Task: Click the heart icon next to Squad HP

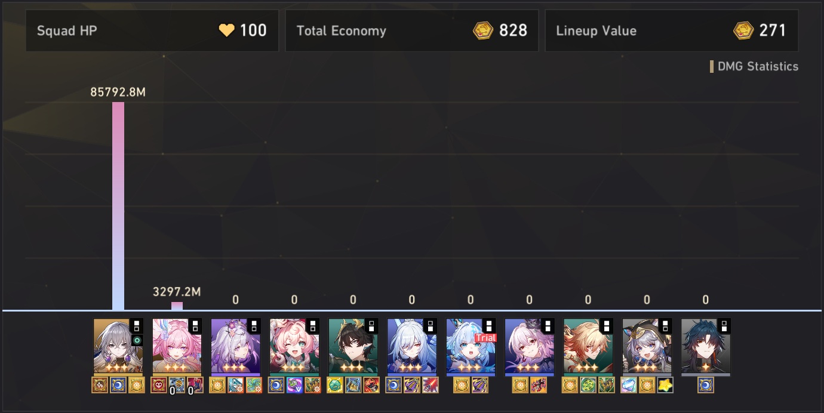Action: [x=226, y=30]
